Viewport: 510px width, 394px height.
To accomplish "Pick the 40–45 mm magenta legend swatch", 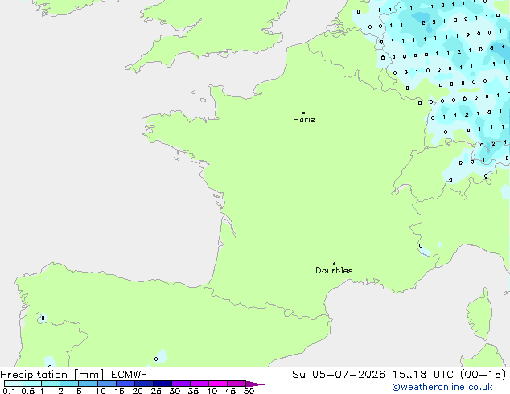I will pyautogui.click(x=218, y=384).
